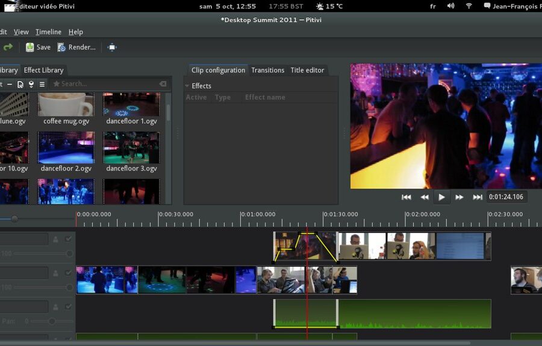Select the fullscreen preview icon beside Render
Screen dimensions: 542x346
click(x=112, y=47)
